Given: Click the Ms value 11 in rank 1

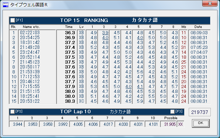Looking at the screenshot, I should point(184,33).
